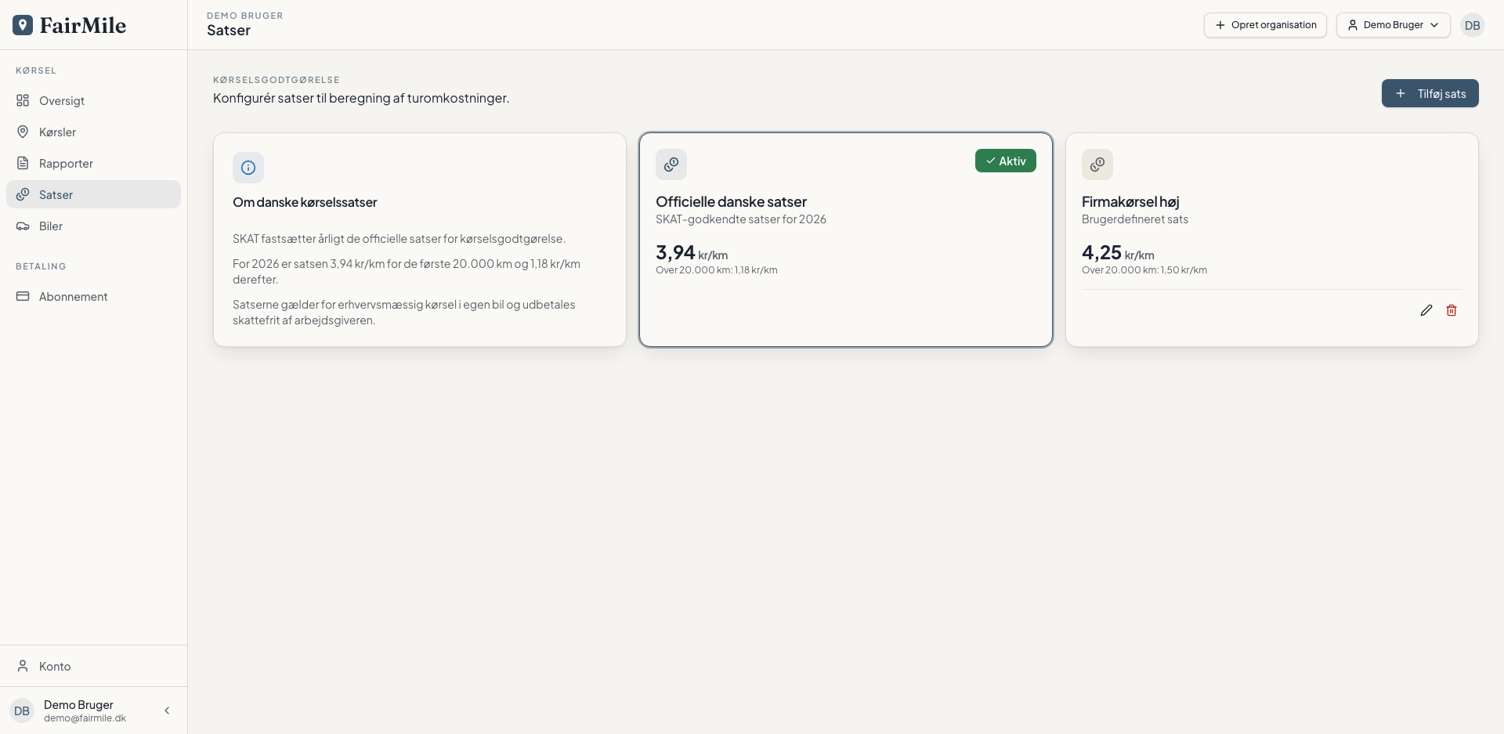Click the coins icon on Firmakørsel høj
Image resolution: width=1504 pixels, height=734 pixels.
(1097, 165)
